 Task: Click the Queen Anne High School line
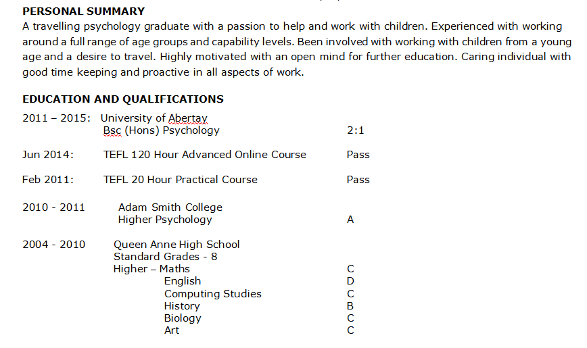point(177,245)
